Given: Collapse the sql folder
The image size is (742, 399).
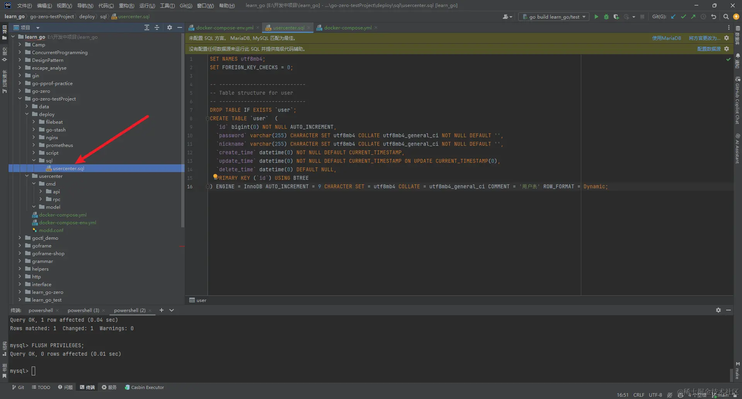Looking at the screenshot, I should click(x=34, y=160).
